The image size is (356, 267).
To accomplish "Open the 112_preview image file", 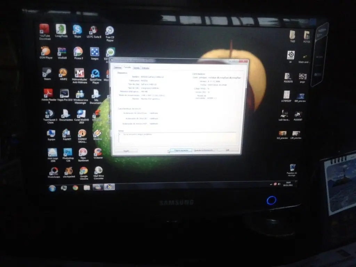I will [x=282, y=135].
